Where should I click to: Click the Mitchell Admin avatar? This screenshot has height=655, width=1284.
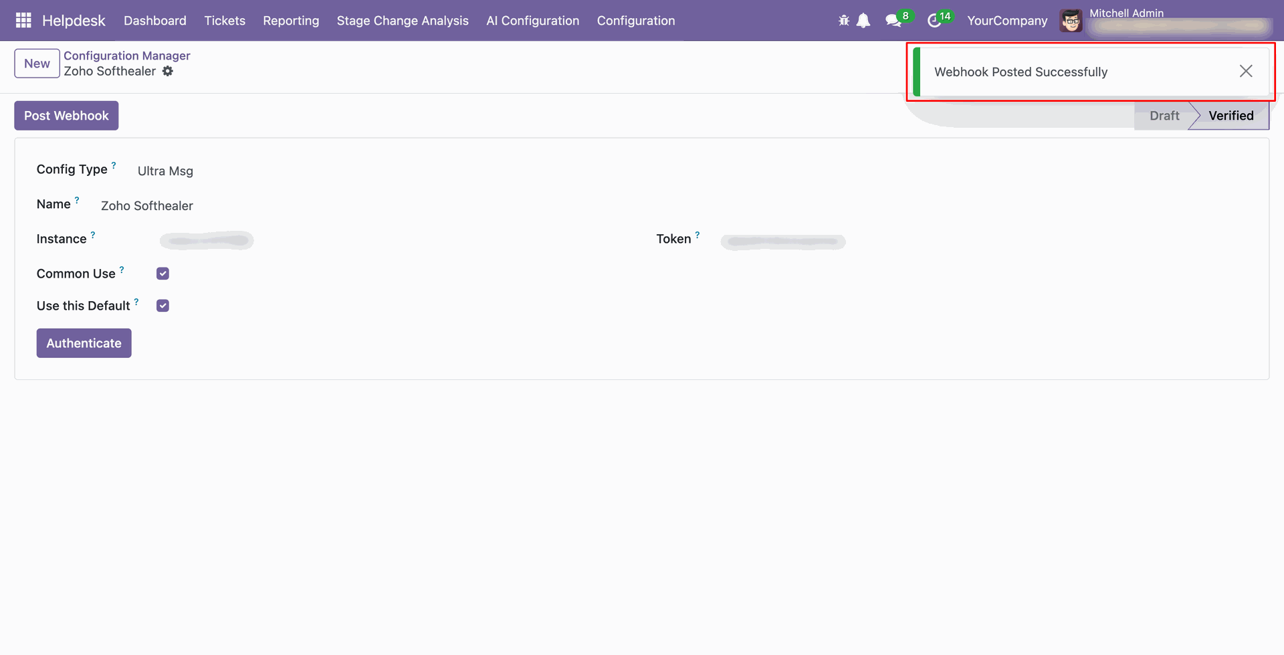(x=1071, y=21)
